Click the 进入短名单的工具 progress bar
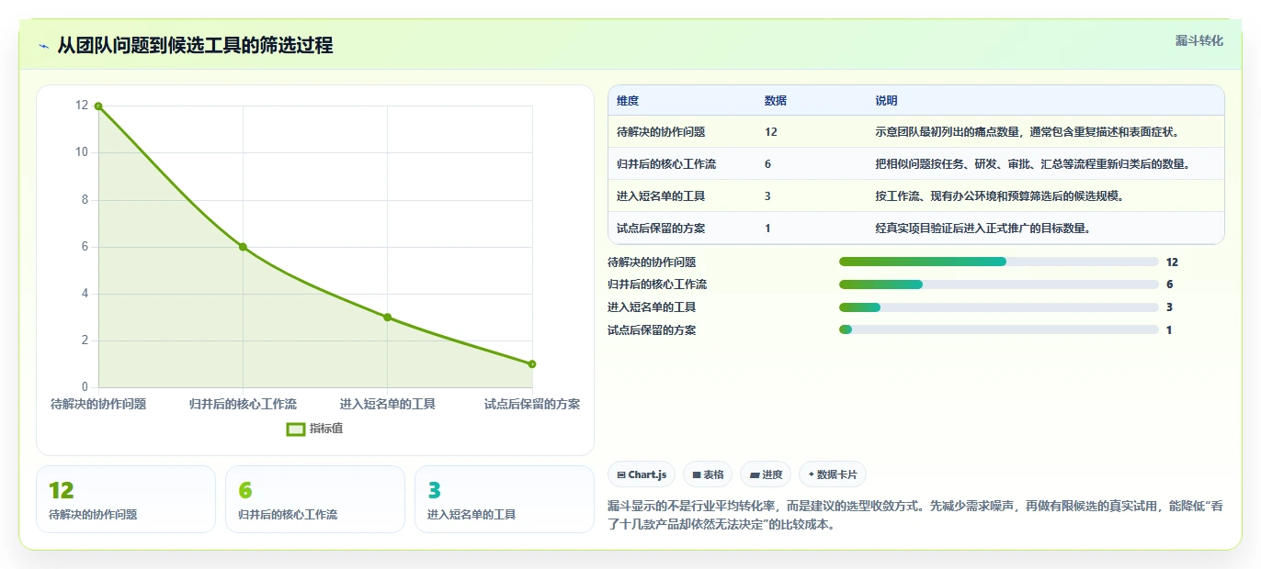This screenshot has height=569, width=1261. pos(998,307)
